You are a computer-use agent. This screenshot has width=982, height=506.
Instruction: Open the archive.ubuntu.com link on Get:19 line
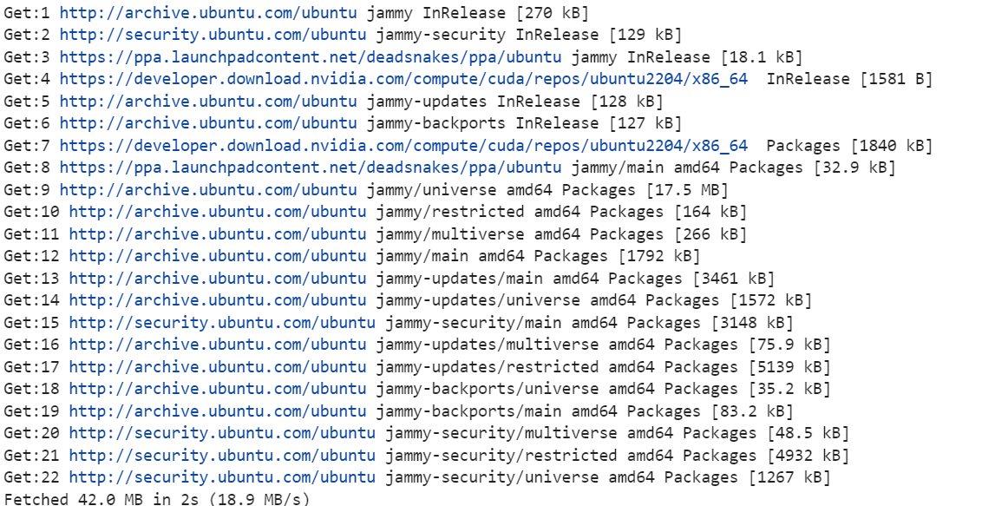tap(218, 411)
